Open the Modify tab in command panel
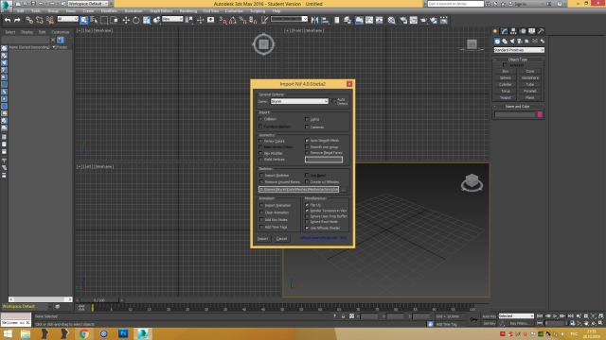This screenshot has height=340, width=606. coord(505,31)
